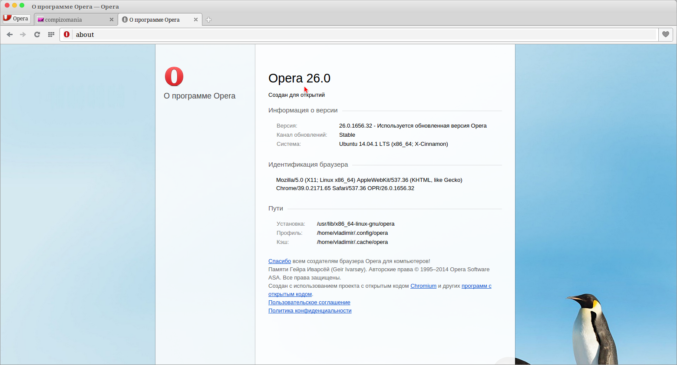Click the Opera badge in address bar
The height and width of the screenshot is (365, 677).
[x=66, y=34]
